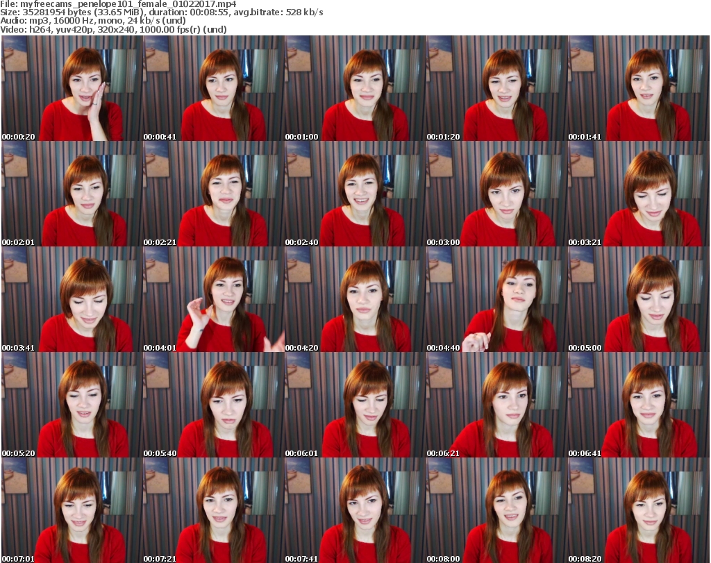This screenshot has height=563, width=711.
Task: Select the thumbnail timestamped 00:01:20
Action: (496, 88)
